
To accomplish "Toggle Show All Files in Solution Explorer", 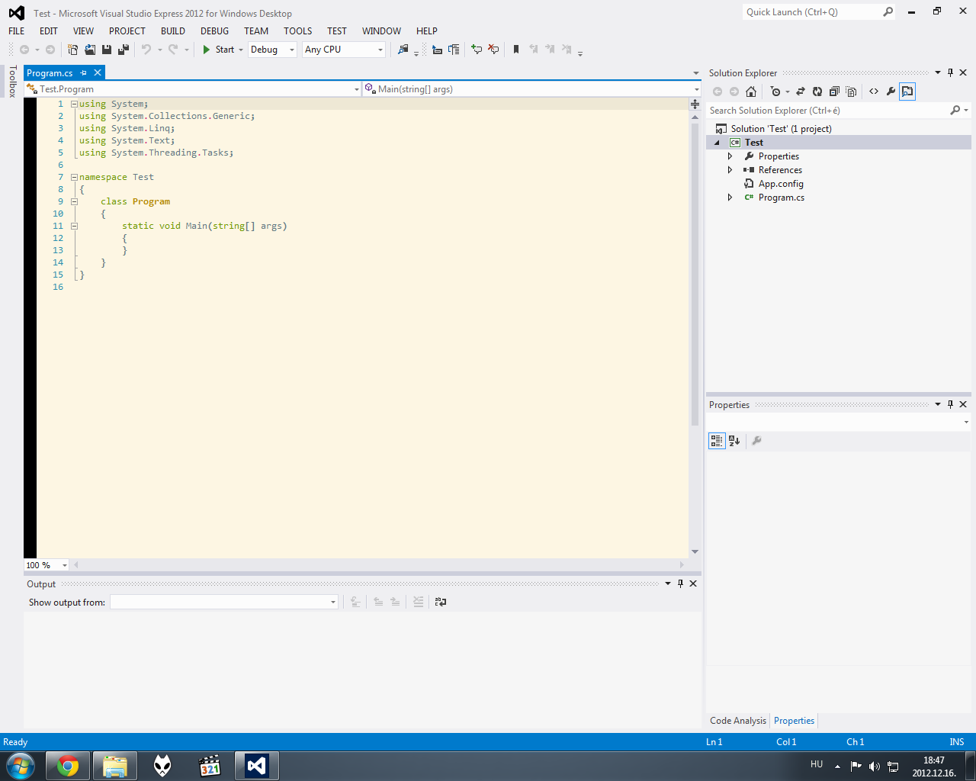I will tap(852, 92).
